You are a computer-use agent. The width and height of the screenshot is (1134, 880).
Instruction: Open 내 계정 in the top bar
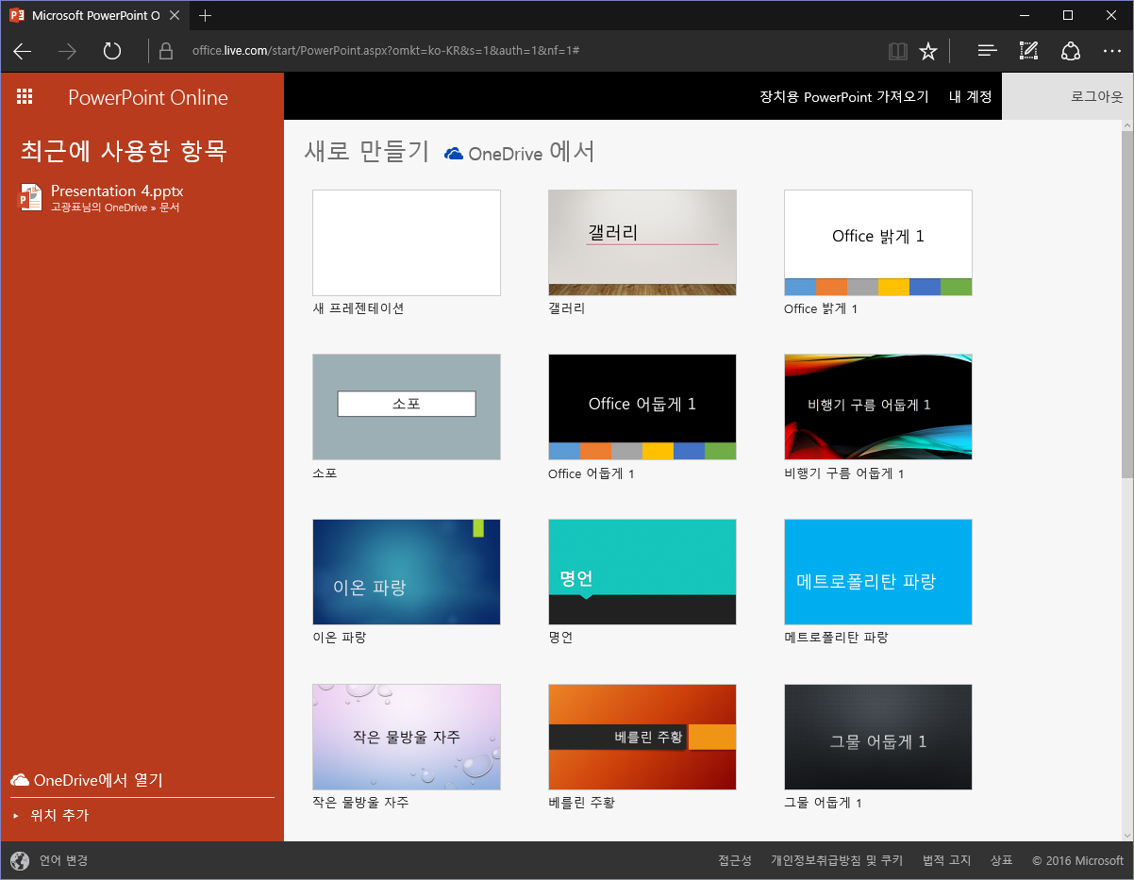point(971,96)
